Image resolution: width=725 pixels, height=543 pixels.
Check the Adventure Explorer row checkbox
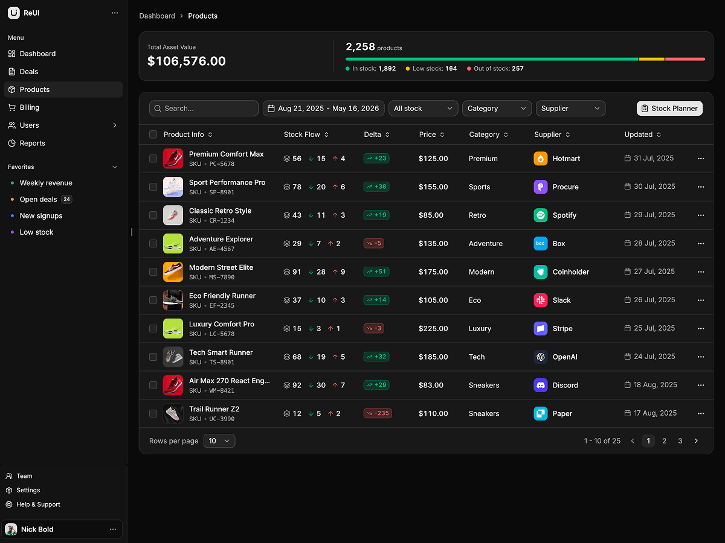coord(153,244)
